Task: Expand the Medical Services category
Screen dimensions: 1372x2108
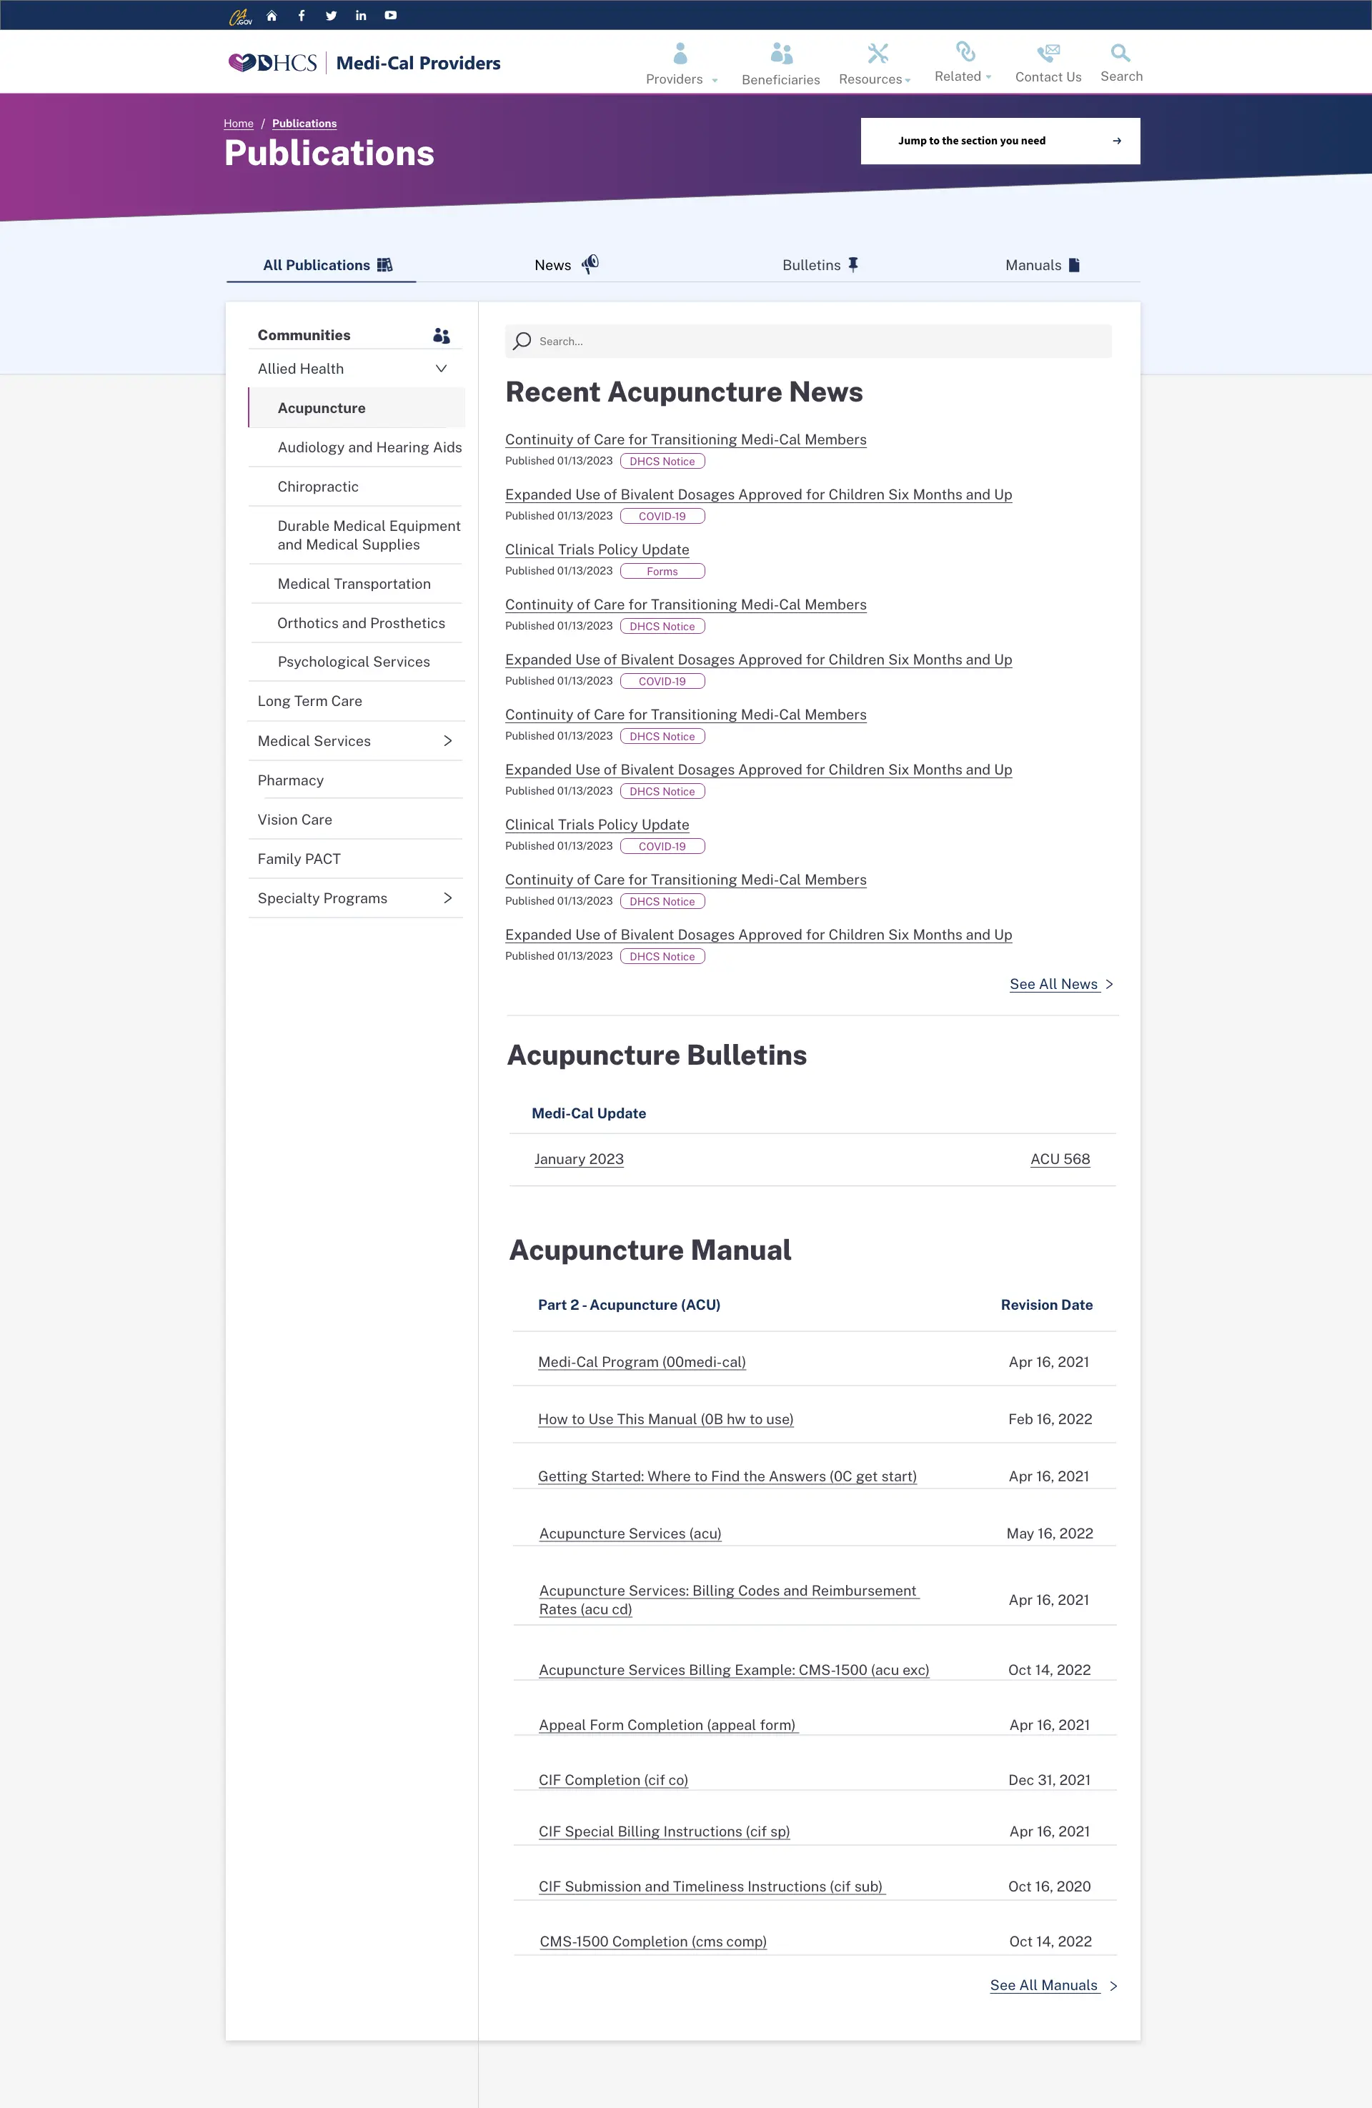Action: click(x=447, y=740)
